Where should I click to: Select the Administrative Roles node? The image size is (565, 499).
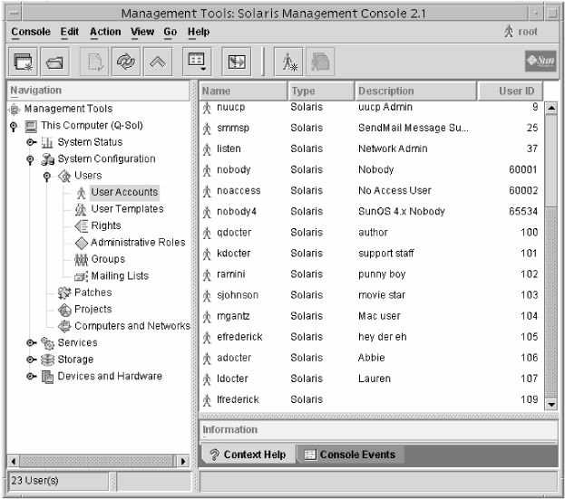[x=137, y=243]
